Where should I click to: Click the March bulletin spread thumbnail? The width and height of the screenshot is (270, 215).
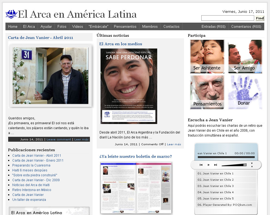click(136, 187)
